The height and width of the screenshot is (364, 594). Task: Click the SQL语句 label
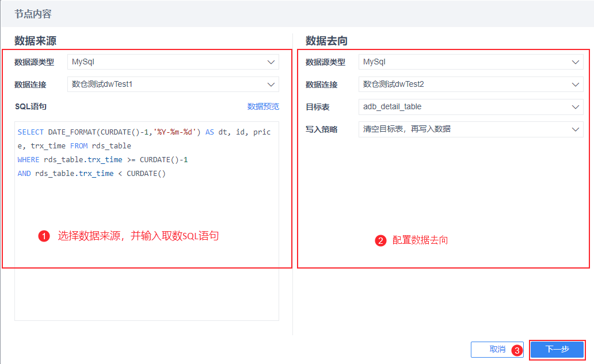coord(31,107)
